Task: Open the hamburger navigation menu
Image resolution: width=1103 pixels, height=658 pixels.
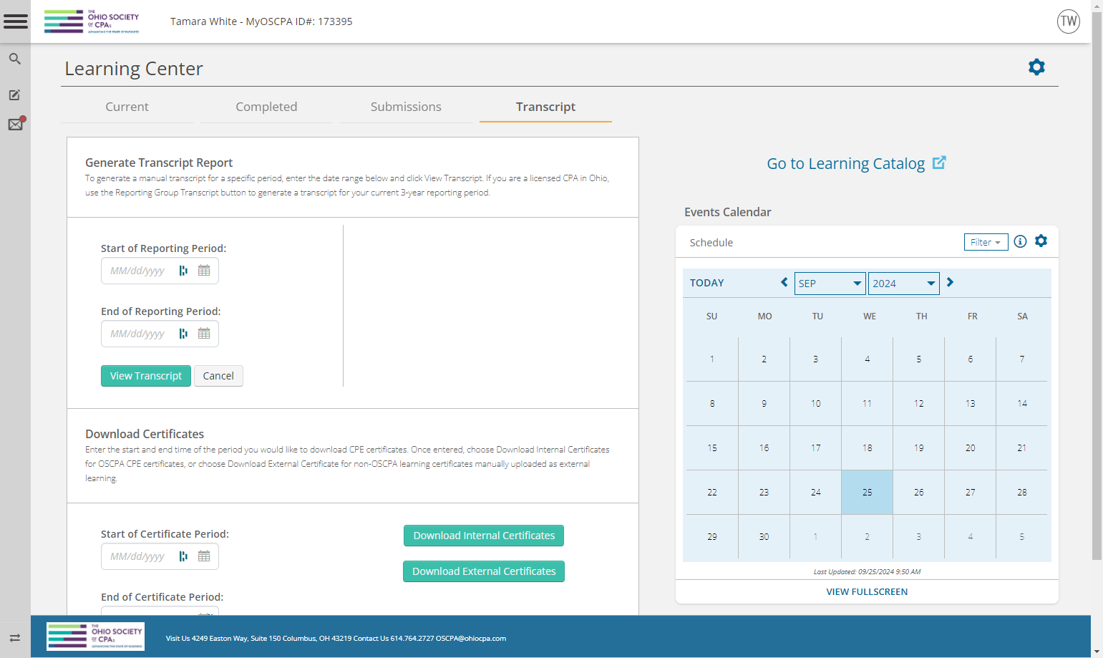Action: tap(15, 21)
